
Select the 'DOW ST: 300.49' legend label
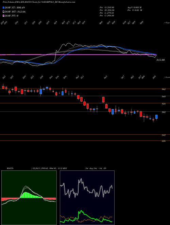[15, 7]
